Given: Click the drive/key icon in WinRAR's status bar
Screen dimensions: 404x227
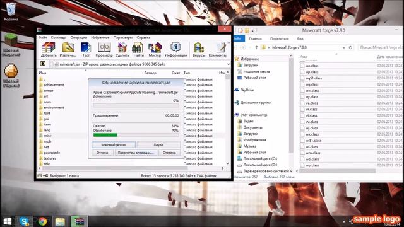Looking at the screenshot, I should [43, 175].
